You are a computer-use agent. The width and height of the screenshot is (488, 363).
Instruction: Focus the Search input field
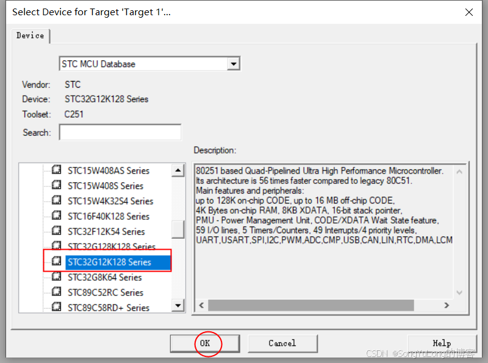[x=120, y=132]
